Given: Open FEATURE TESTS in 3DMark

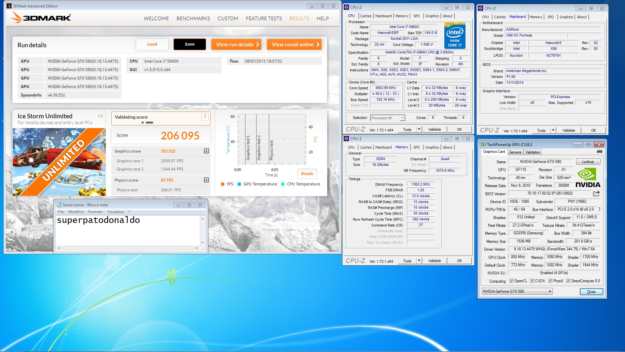Looking at the screenshot, I should [x=264, y=19].
